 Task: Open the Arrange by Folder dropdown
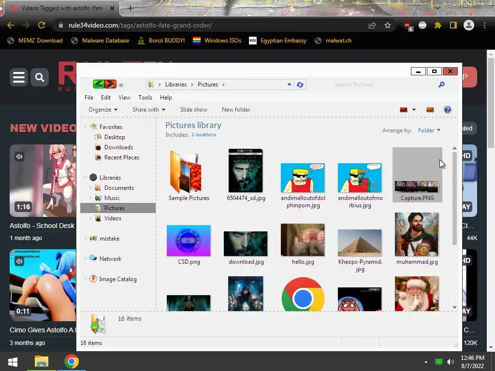(x=429, y=130)
